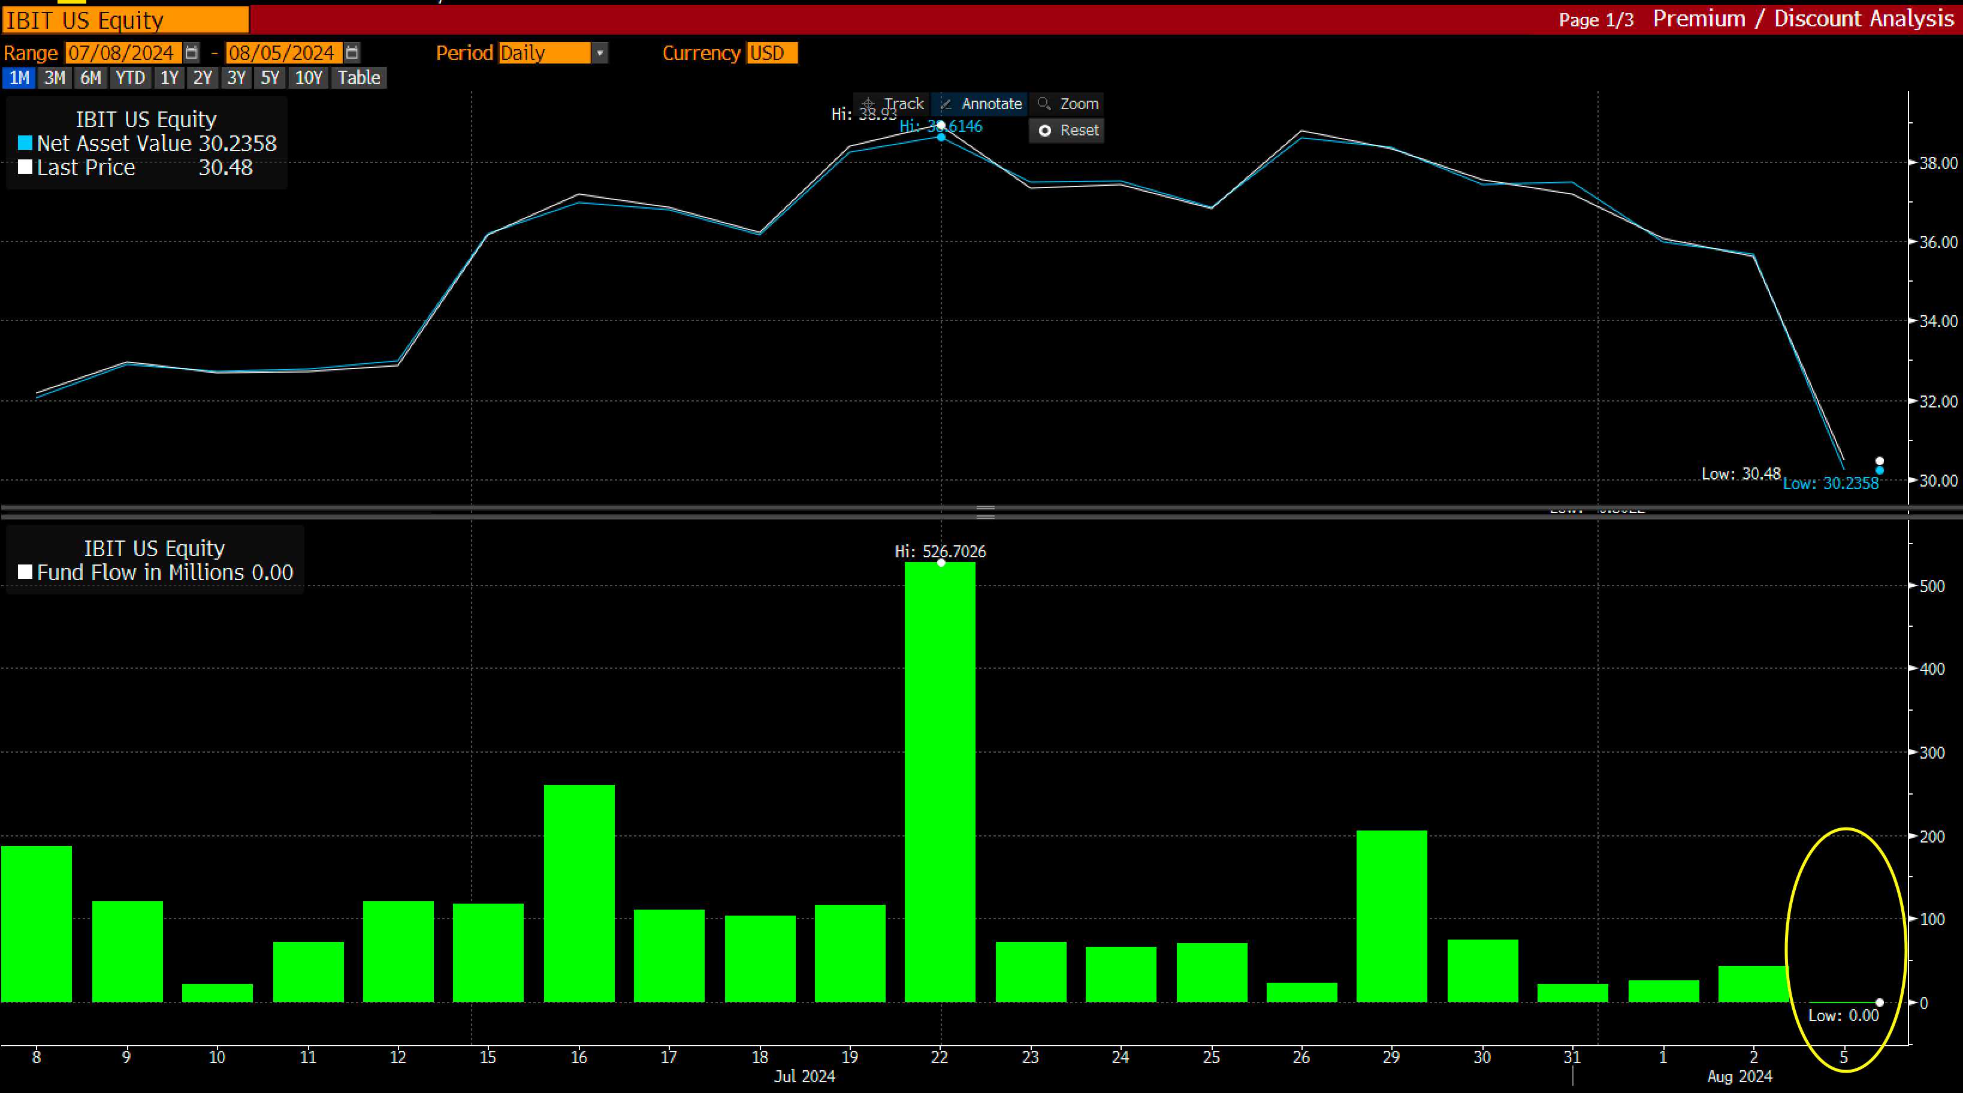Click the Net Asset Value legend swatch
This screenshot has height=1093, width=1963.
(25, 143)
